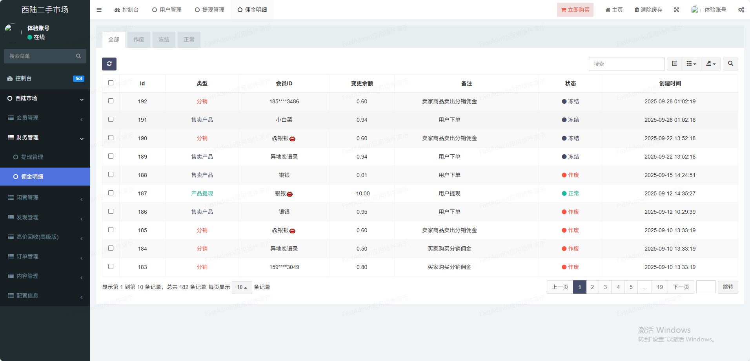Image resolution: width=750 pixels, height=361 pixels.
Task: Go to 下一页 in pagination
Action: click(x=681, y=287)
